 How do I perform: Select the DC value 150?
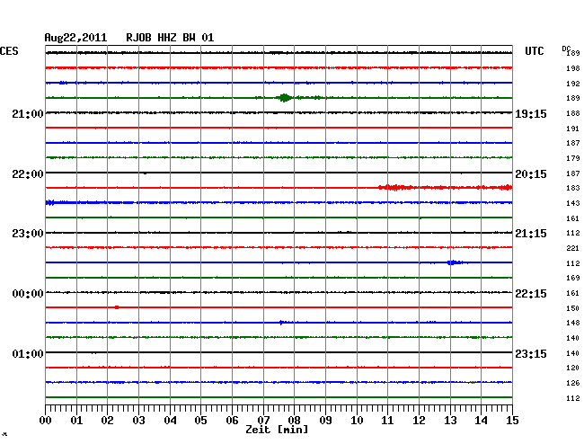click(573, 308)
